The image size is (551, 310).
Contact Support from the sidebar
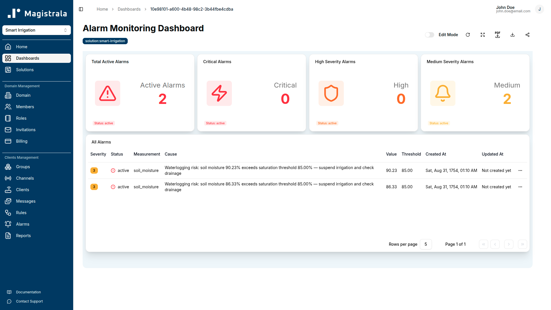[29, 301]
